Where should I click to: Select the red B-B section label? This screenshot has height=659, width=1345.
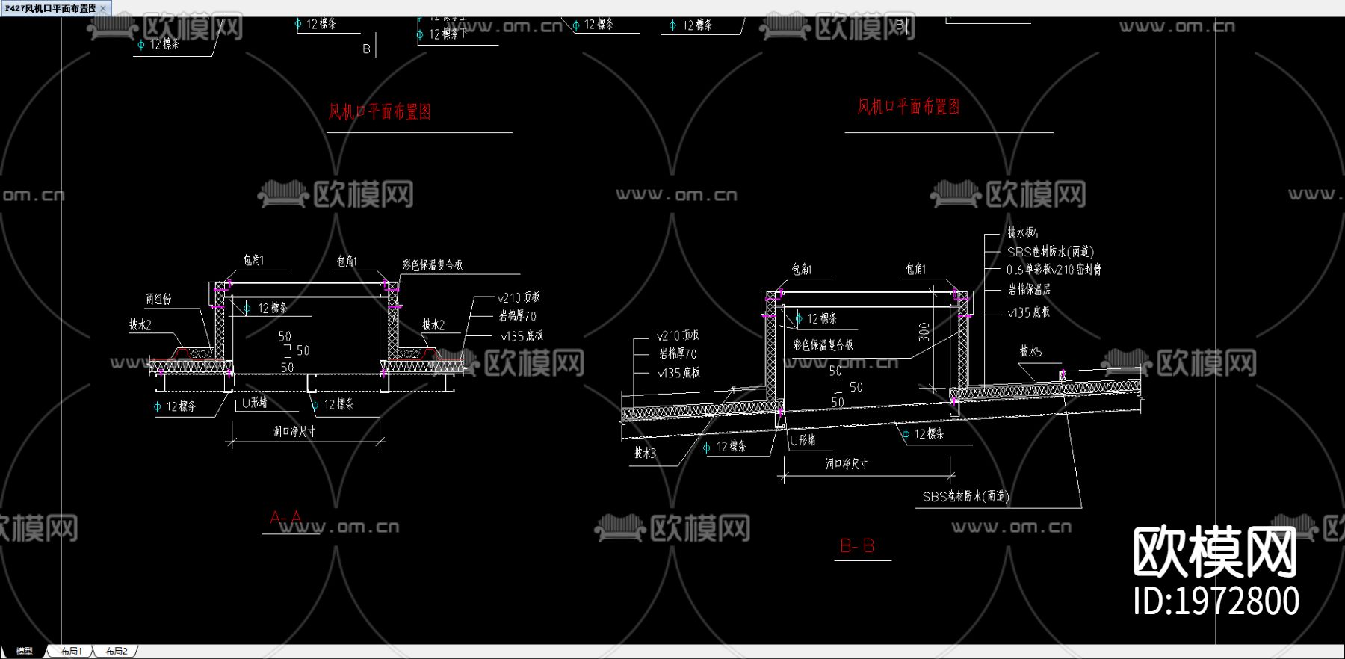(857, 546)
